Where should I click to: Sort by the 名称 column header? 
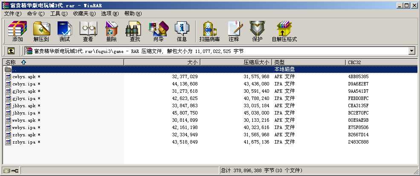[x=63, y=62]
